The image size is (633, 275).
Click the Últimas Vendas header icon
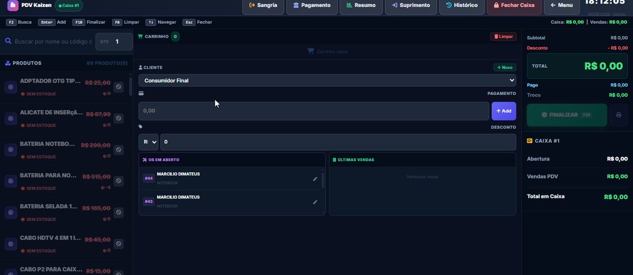point(334,160)
